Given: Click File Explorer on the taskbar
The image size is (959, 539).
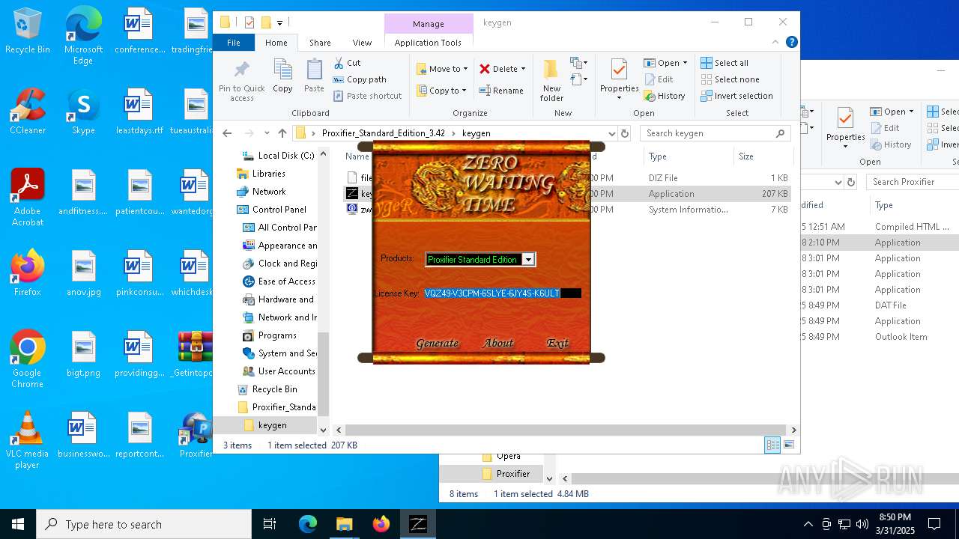Looking at the screenshot, I should 344,524.
